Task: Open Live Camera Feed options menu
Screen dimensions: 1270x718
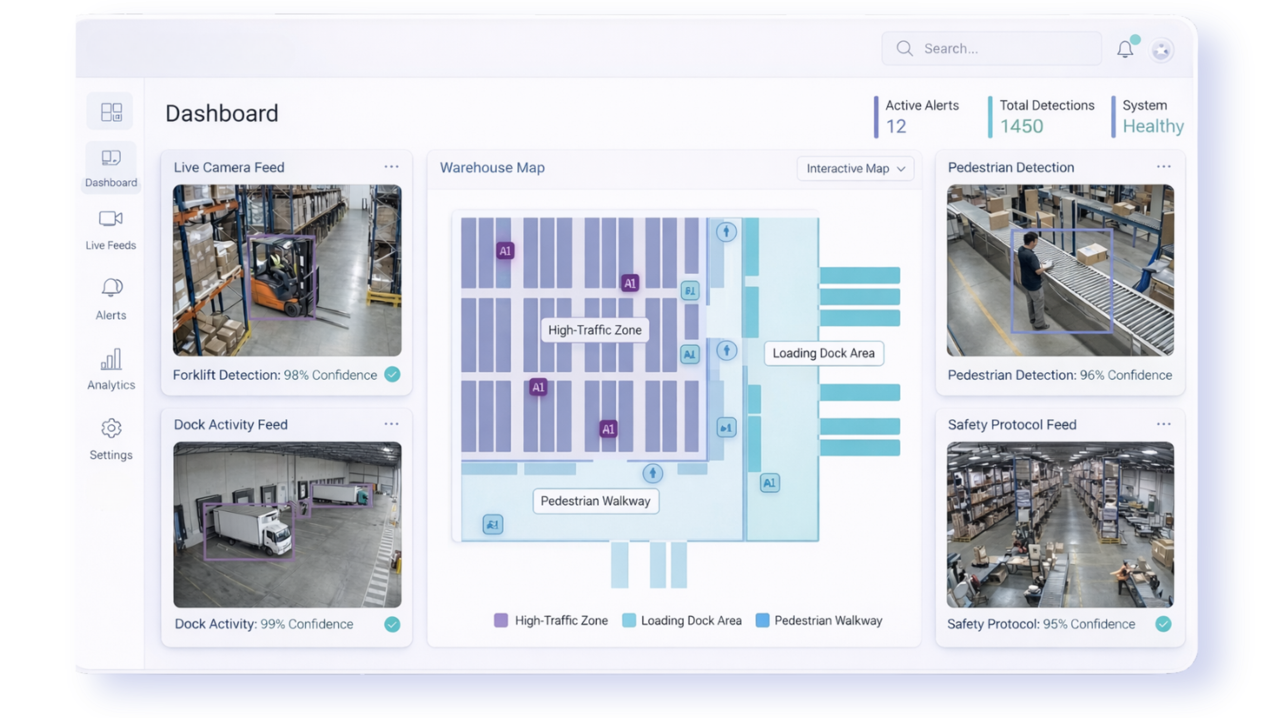Action: coord(391,167)
